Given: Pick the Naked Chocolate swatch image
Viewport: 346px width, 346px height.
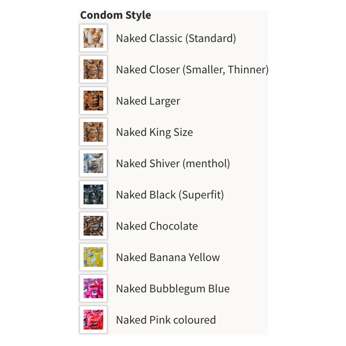Looking at the screenshot, I should 93,226.
